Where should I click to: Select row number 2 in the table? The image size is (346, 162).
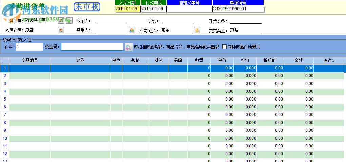coord(5,76)
